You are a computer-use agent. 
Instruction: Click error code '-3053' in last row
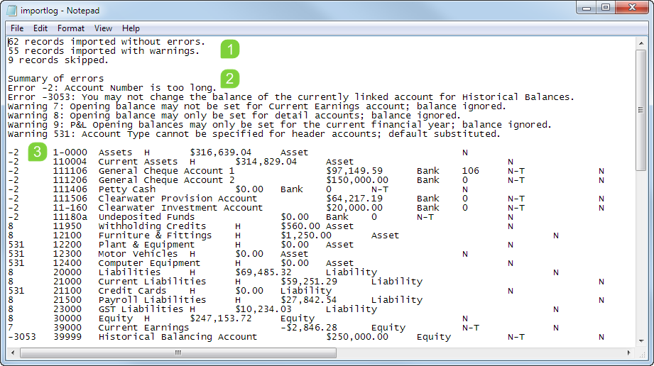pos(22,336)
